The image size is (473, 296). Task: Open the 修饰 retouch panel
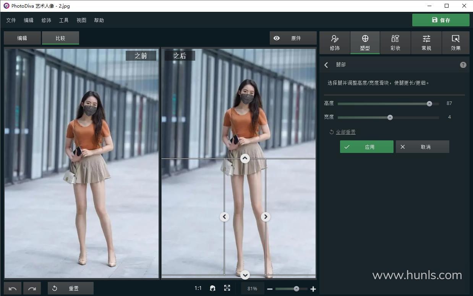[335, 43]
